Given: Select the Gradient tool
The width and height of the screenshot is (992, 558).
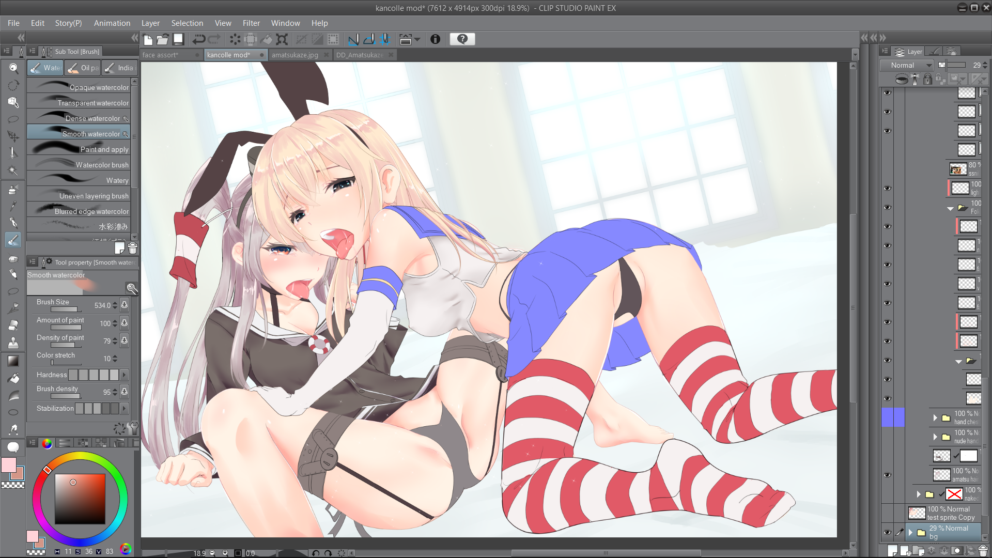Looking at the screenshot, I should click(x=13, y=361).
